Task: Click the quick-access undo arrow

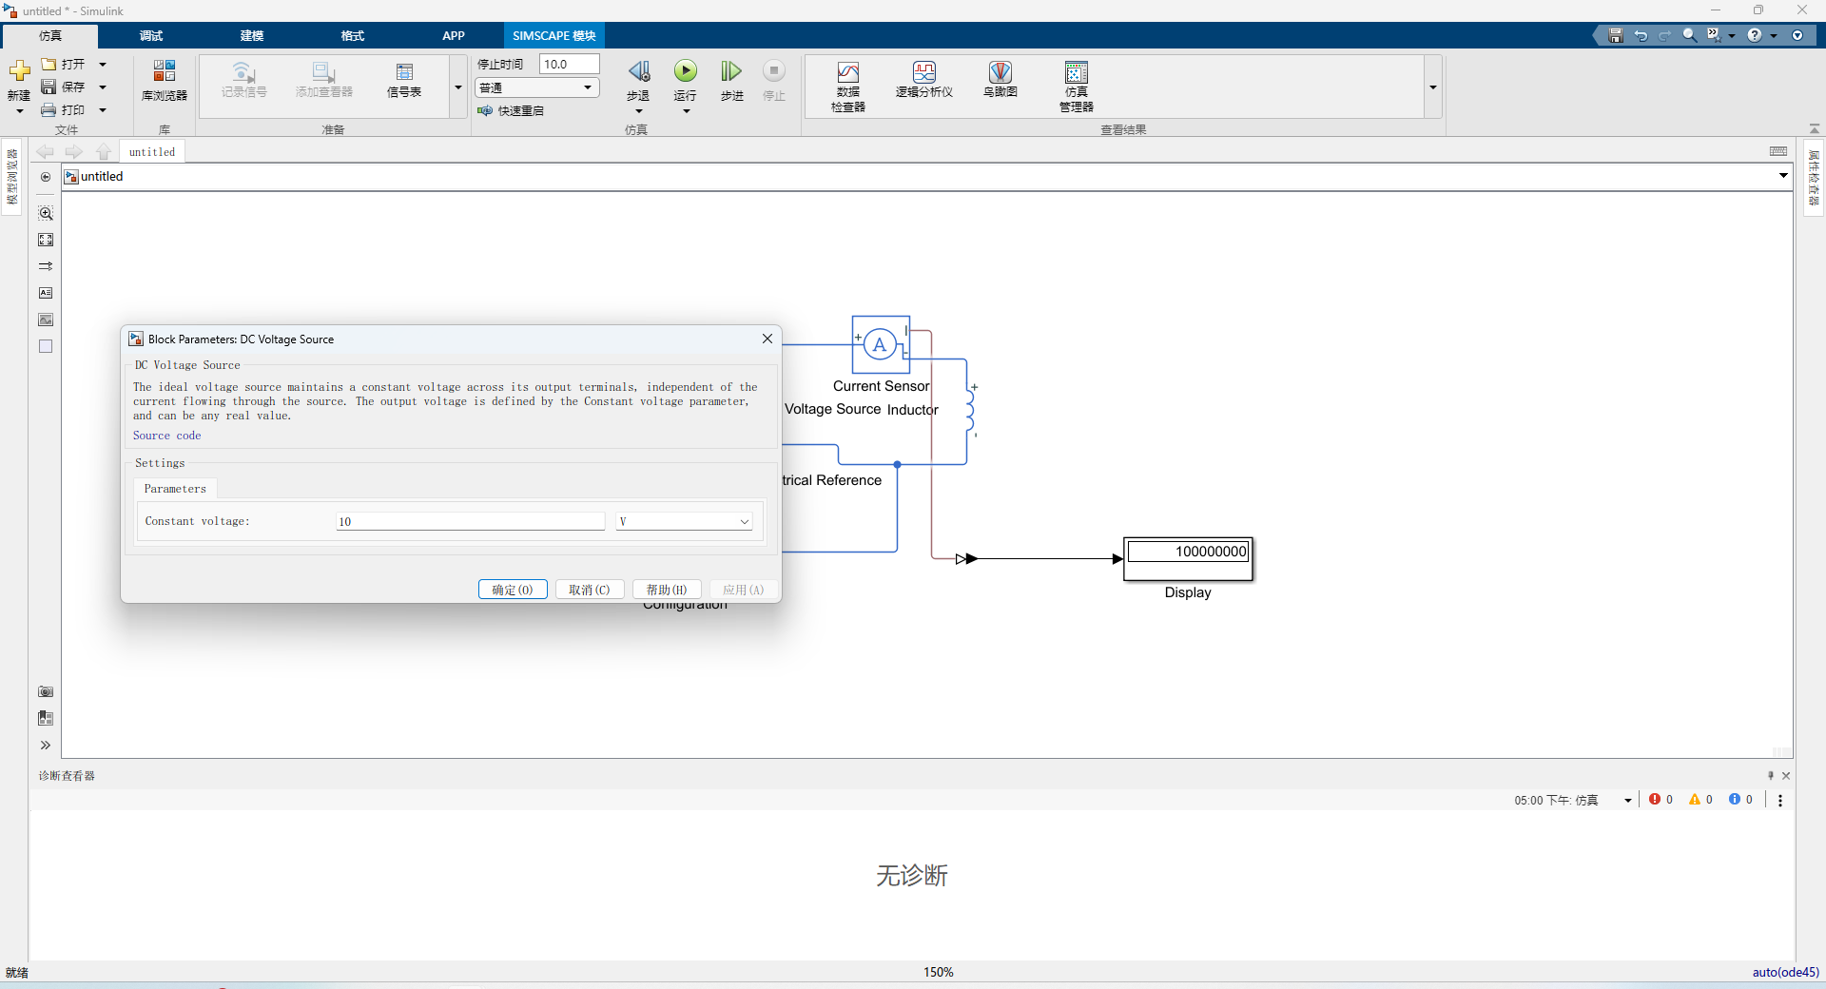Action: tap(1641, 35)
